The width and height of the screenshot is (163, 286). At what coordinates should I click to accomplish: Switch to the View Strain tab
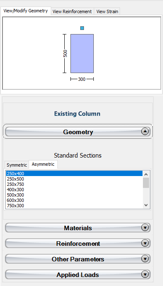point(107,11)
